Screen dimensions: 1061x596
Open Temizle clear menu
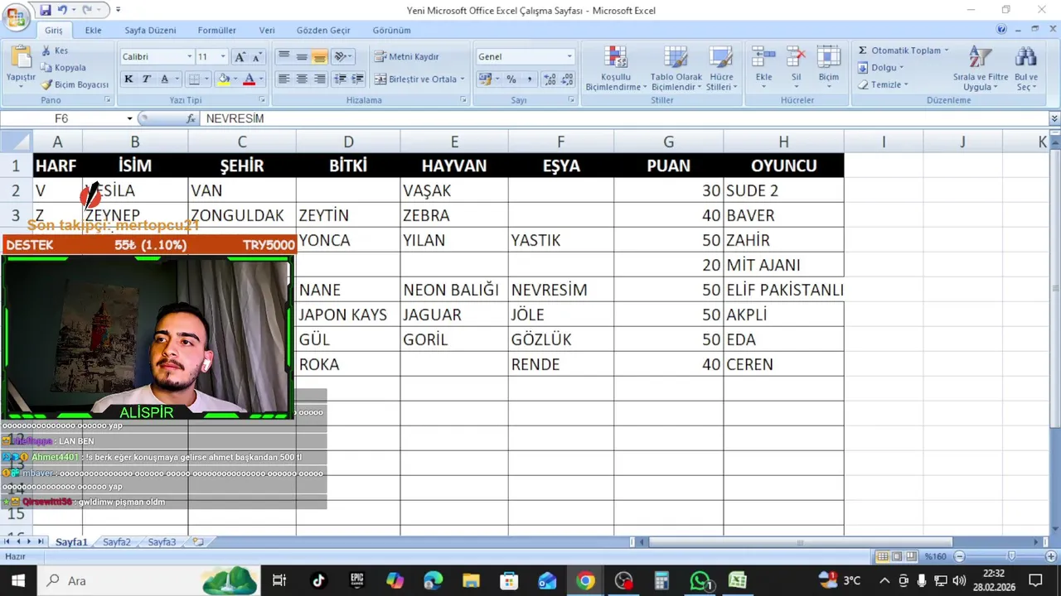883,84
